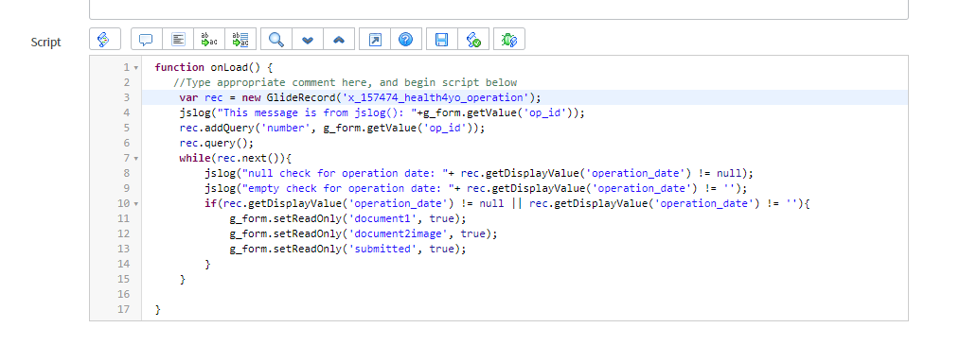The width and height of the screenshot is (960, 345).
Task: Collapse the function onLoad fold at line 1
Action: click(x=136, y=68)
